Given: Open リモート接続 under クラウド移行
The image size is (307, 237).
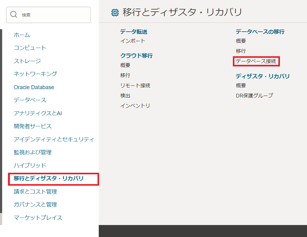Looking at the screenshot, I should [135, 85].
